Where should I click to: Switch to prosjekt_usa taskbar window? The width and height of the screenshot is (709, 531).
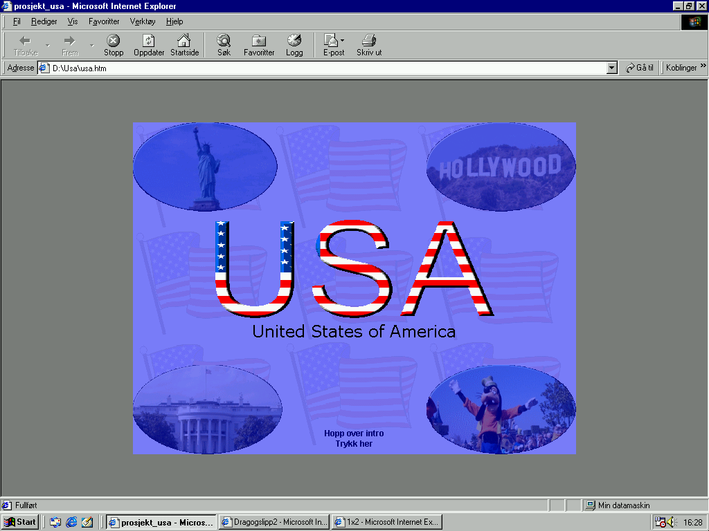pos(161,522)
